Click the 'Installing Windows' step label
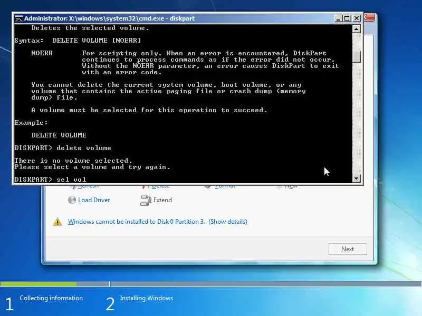Viewport: 422px width, 316px height. pos(147,298)
